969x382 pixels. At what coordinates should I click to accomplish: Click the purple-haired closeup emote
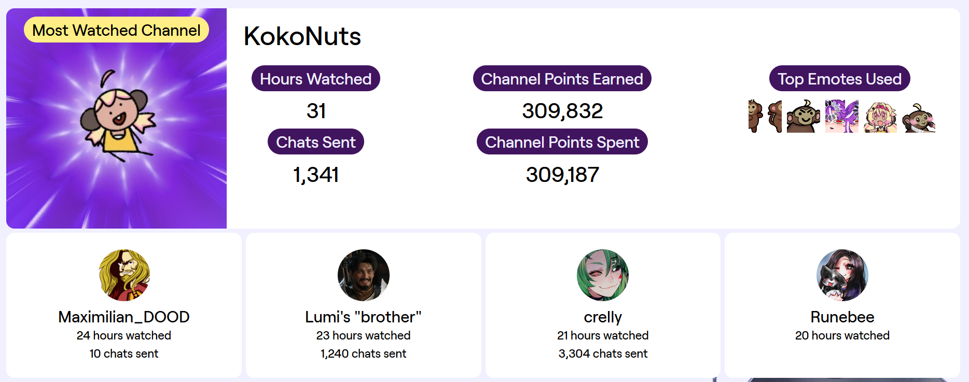(841, 116)
